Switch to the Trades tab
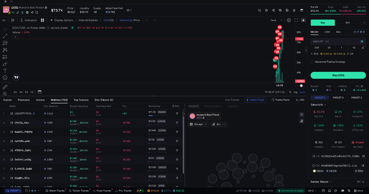 click(x=7, y=100)
